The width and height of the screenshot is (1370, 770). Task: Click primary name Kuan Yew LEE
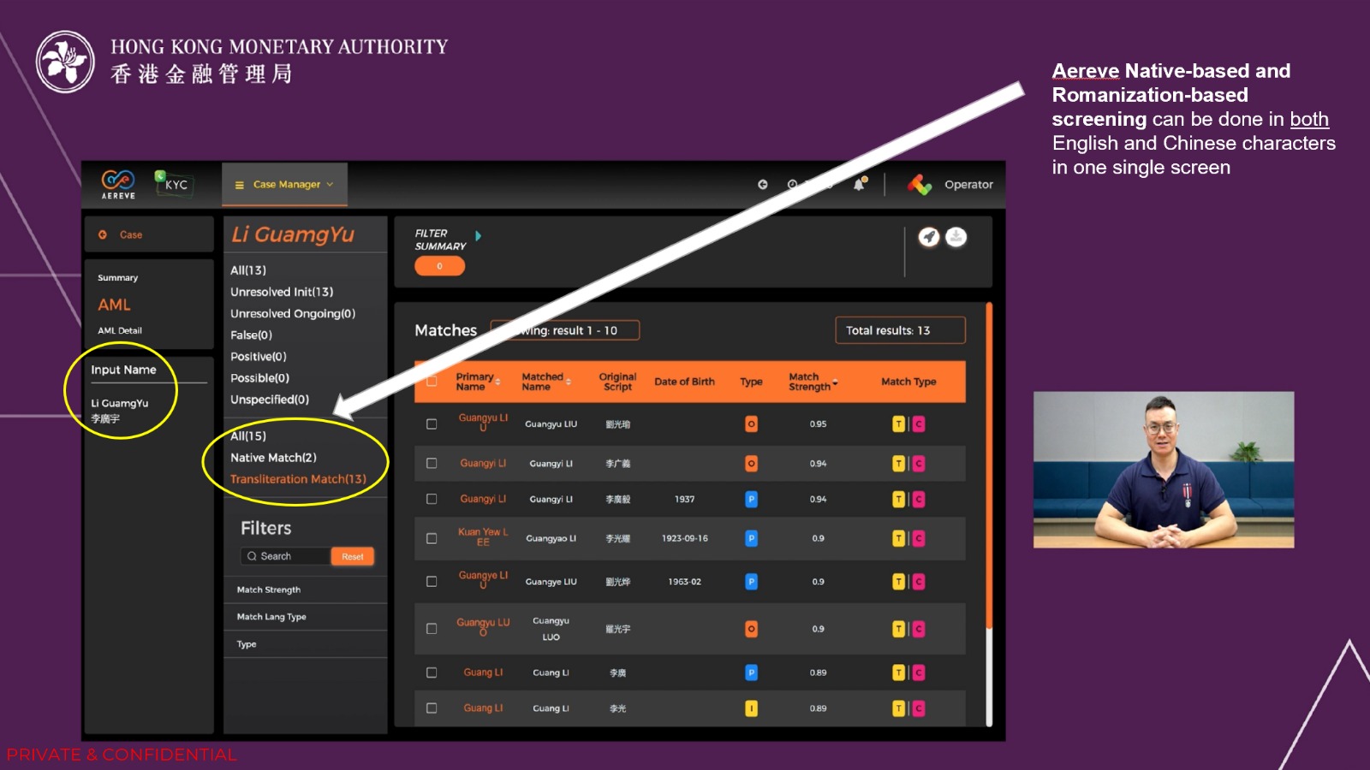pyautogui.click(x=483, y=537)
